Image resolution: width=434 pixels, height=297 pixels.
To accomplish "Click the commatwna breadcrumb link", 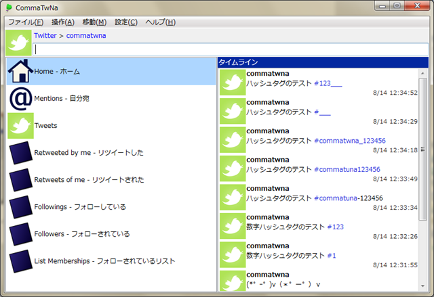I will tap(86, 36).
